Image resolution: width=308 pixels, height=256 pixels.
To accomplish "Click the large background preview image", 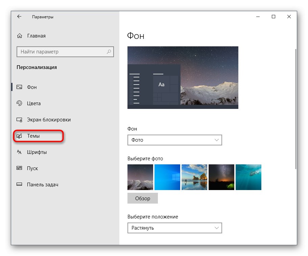I will (x=183, y=77).
